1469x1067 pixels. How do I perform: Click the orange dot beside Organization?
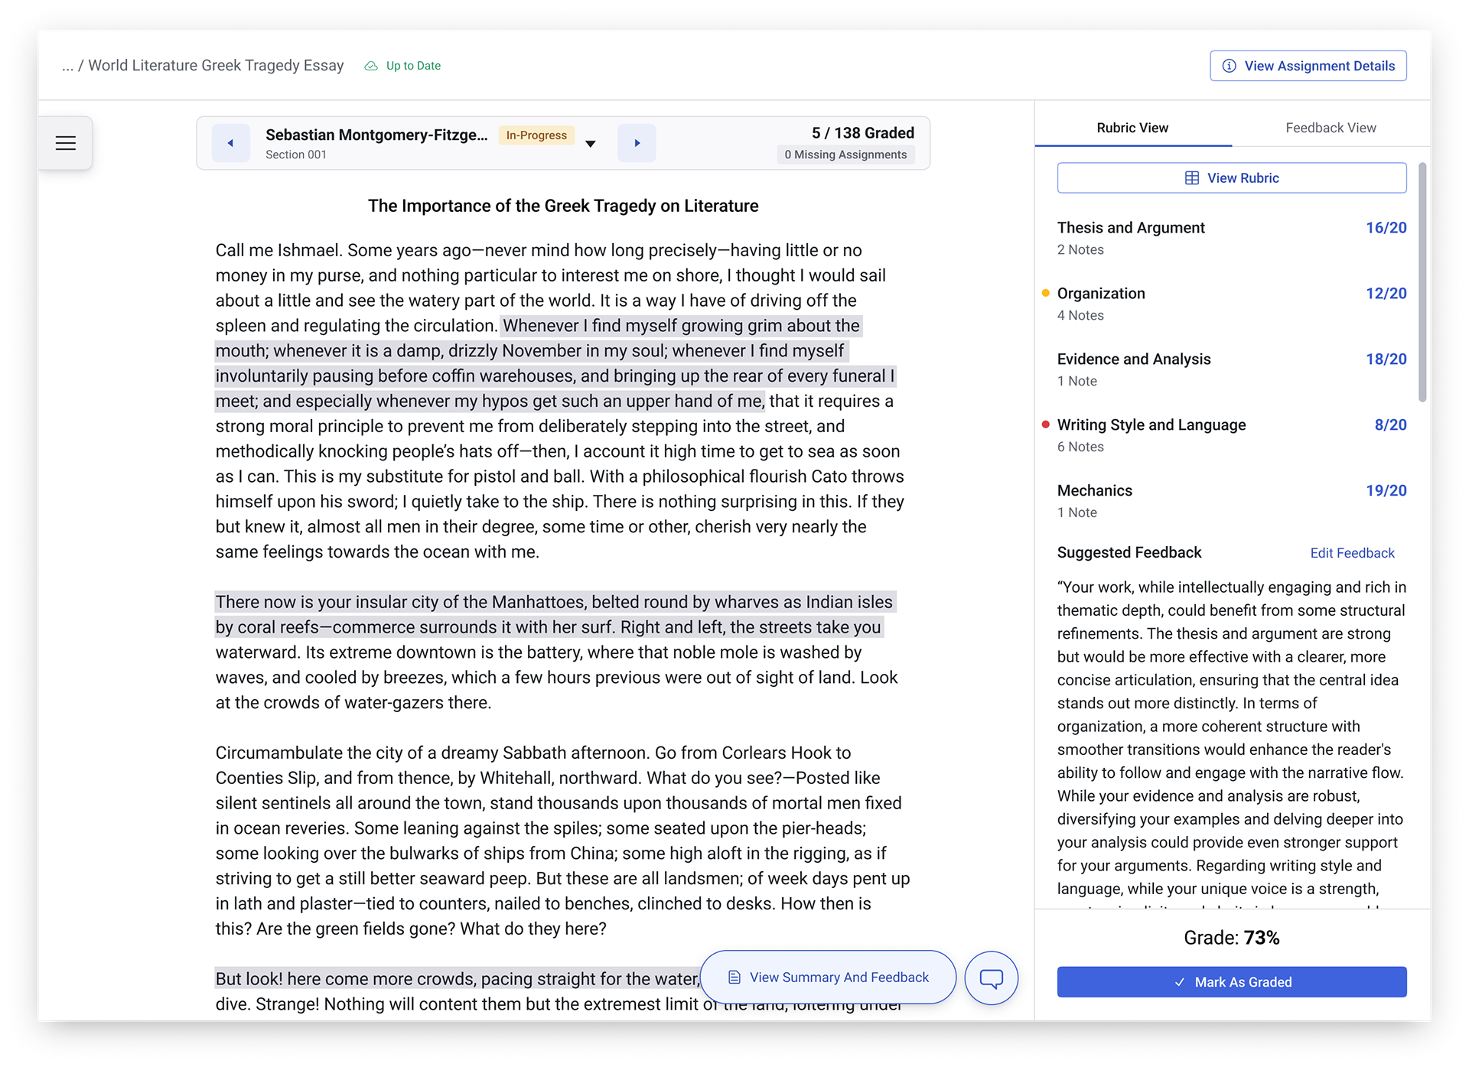[1045, 293]
